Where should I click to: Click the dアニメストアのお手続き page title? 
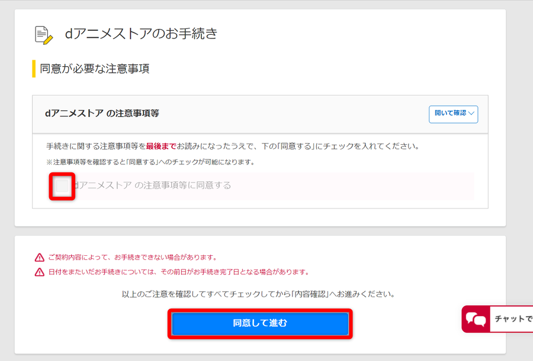pos(141,33)
